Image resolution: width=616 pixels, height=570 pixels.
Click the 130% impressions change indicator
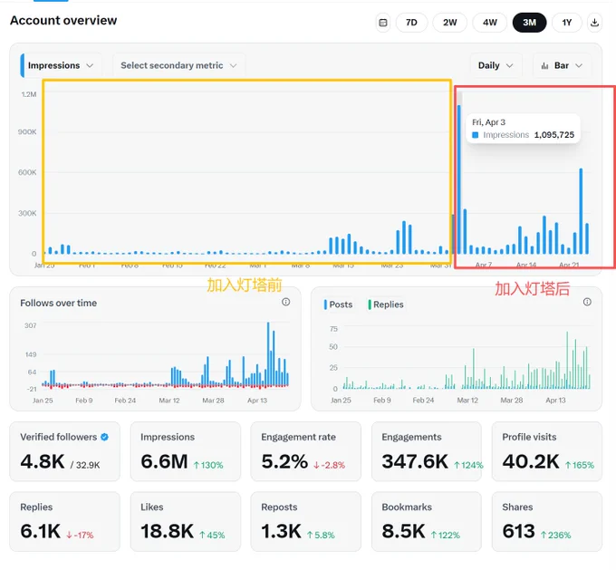point(208,465)
